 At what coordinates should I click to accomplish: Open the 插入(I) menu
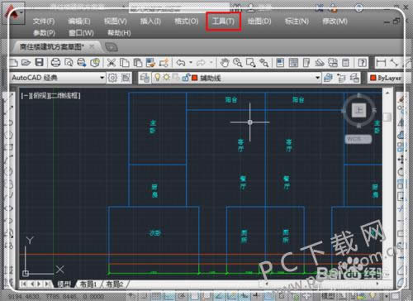pos(150,21)
